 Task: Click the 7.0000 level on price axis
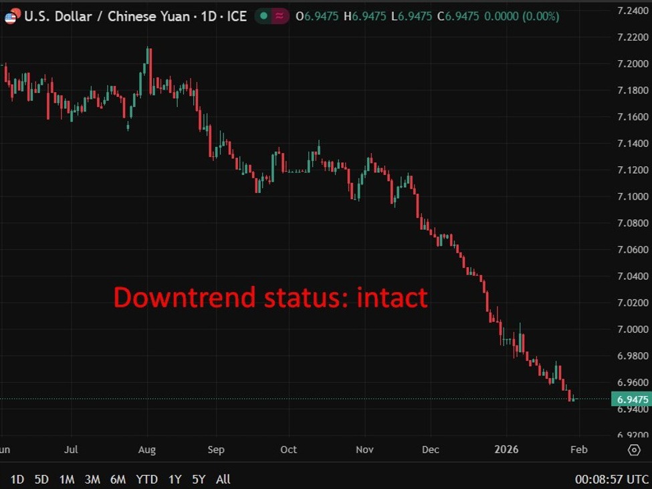[x=631, y=329]
